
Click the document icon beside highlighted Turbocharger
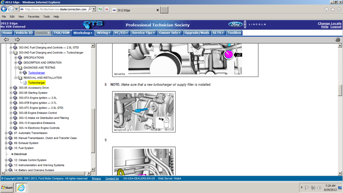coord(25,83)
